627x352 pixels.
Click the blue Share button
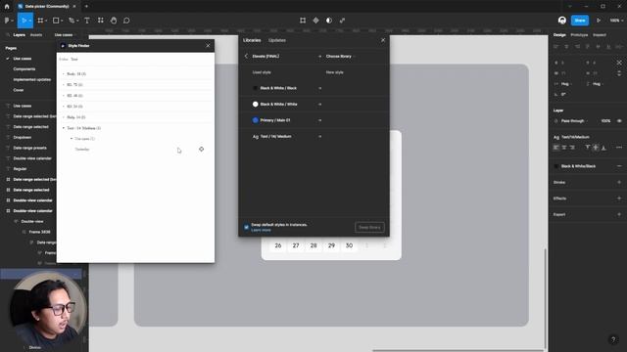[580, 21]
